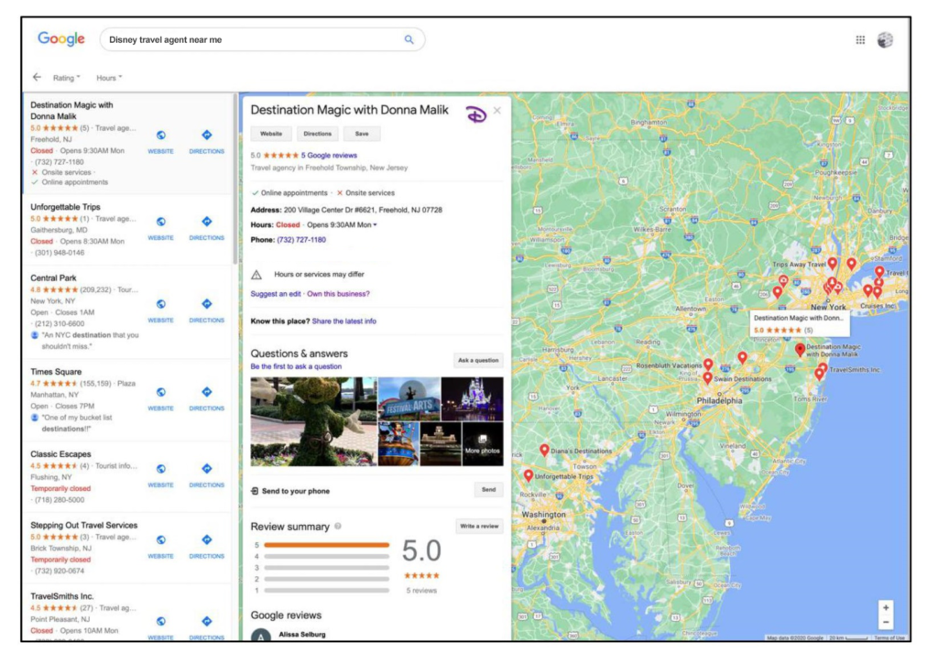Get directions icon for Unforgettable Trips
Image resolution: width=938 pixels, height=664 pixels.
[206, 222]
